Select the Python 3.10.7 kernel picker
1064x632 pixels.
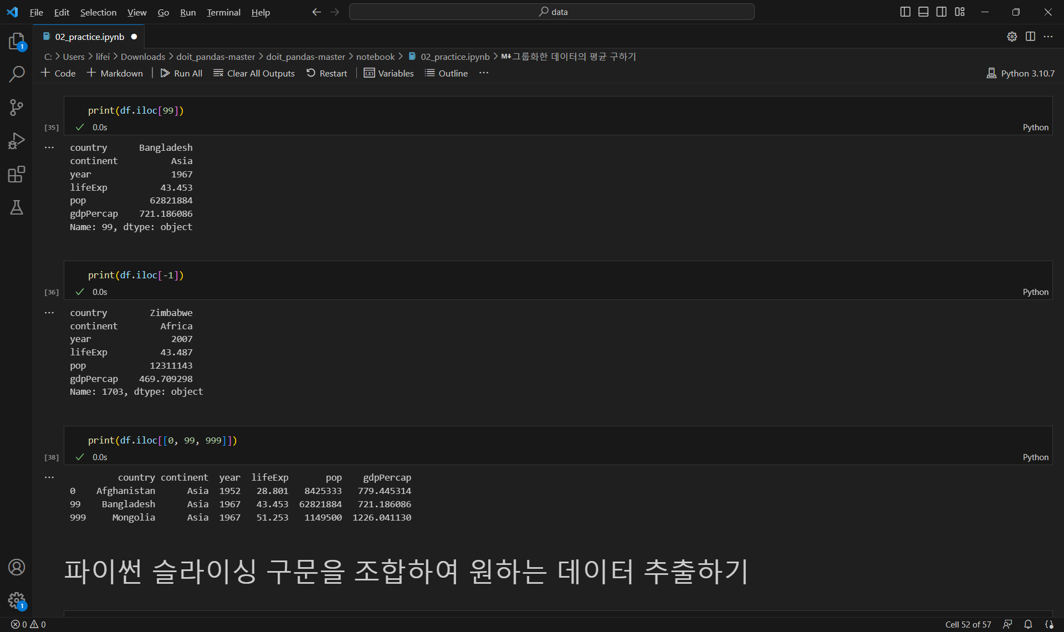(x=1021, y=73)
